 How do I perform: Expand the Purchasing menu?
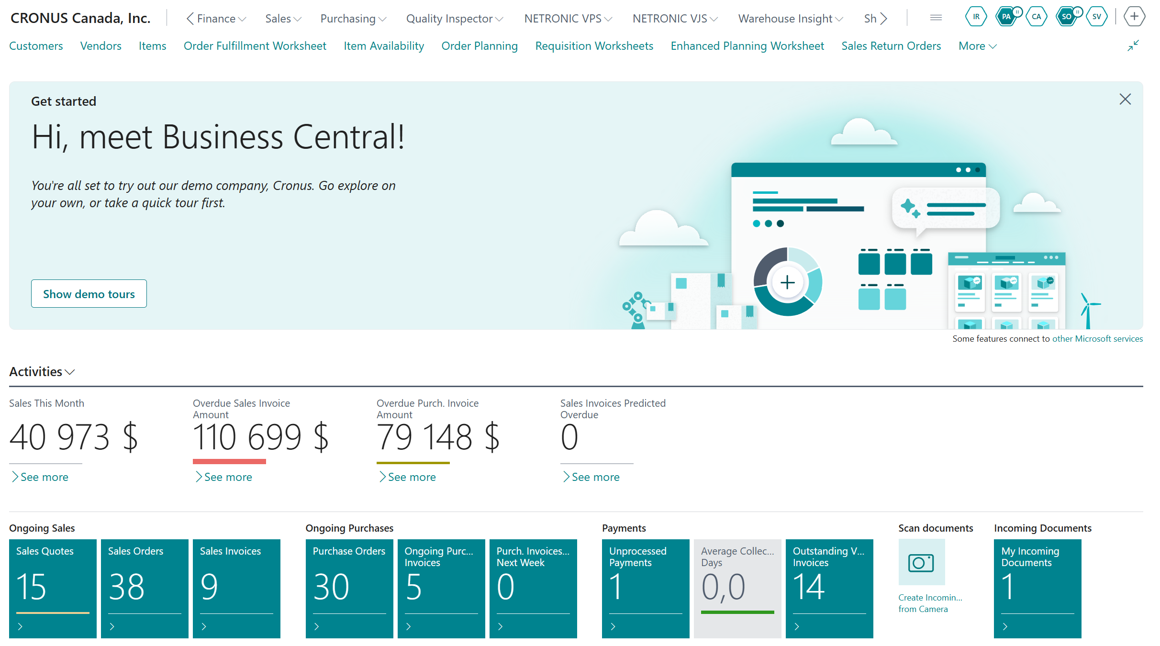pyautogui.click(x=353, y=19)
